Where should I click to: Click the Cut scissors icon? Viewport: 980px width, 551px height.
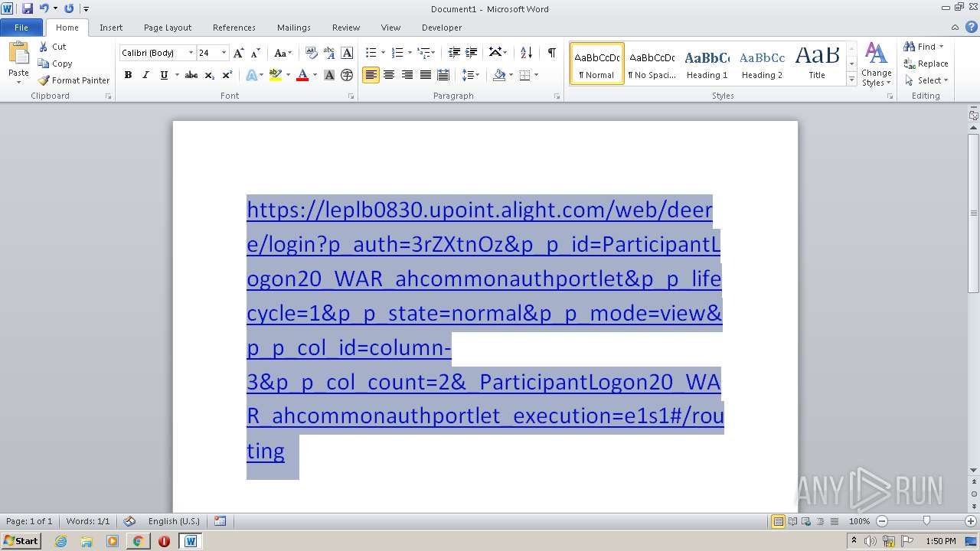[44, 47]
